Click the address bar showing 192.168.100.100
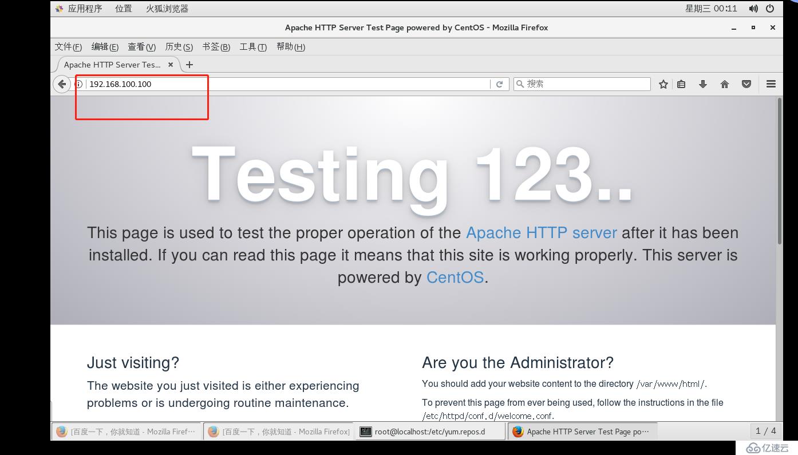 coord(288,84)
